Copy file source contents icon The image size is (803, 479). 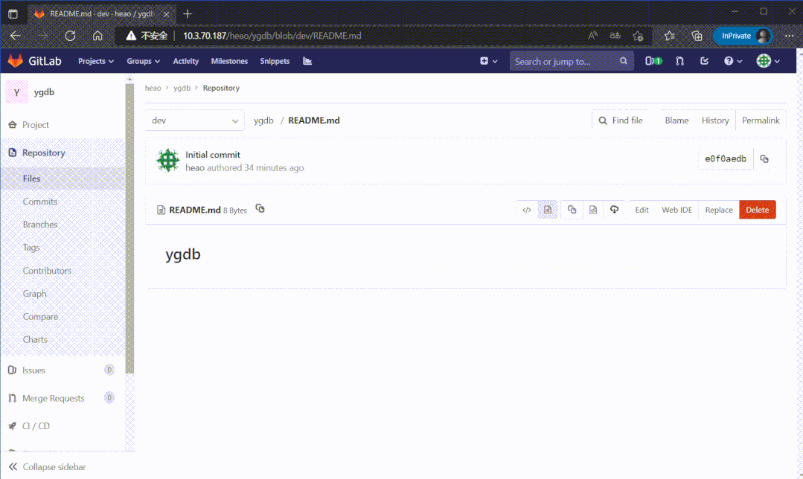point(572,210)
